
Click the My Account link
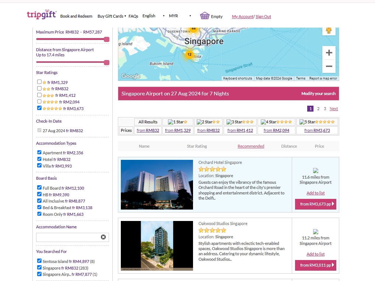[242, 17]
